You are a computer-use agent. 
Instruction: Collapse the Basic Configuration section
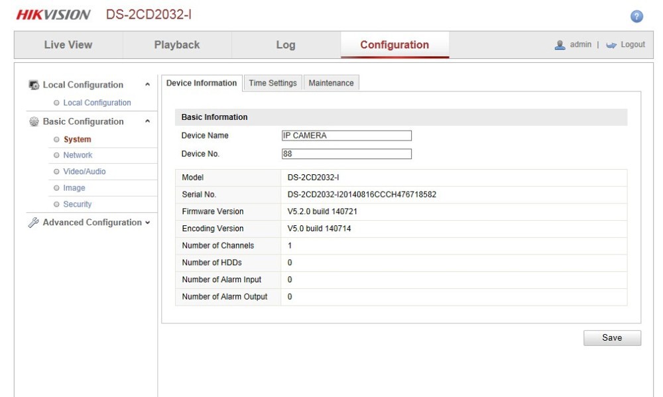[x=147, y=122]
